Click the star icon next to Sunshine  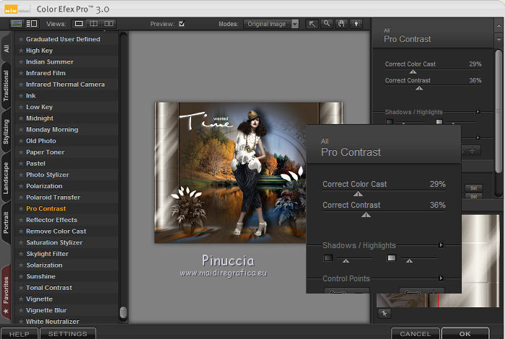[x=21, y=276]
